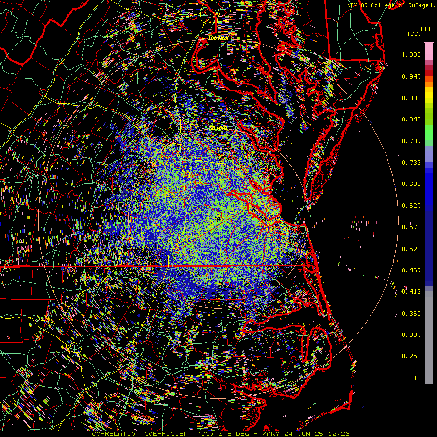
Task: Click the gray swatch on the color bar
Action: click(429, 337)
